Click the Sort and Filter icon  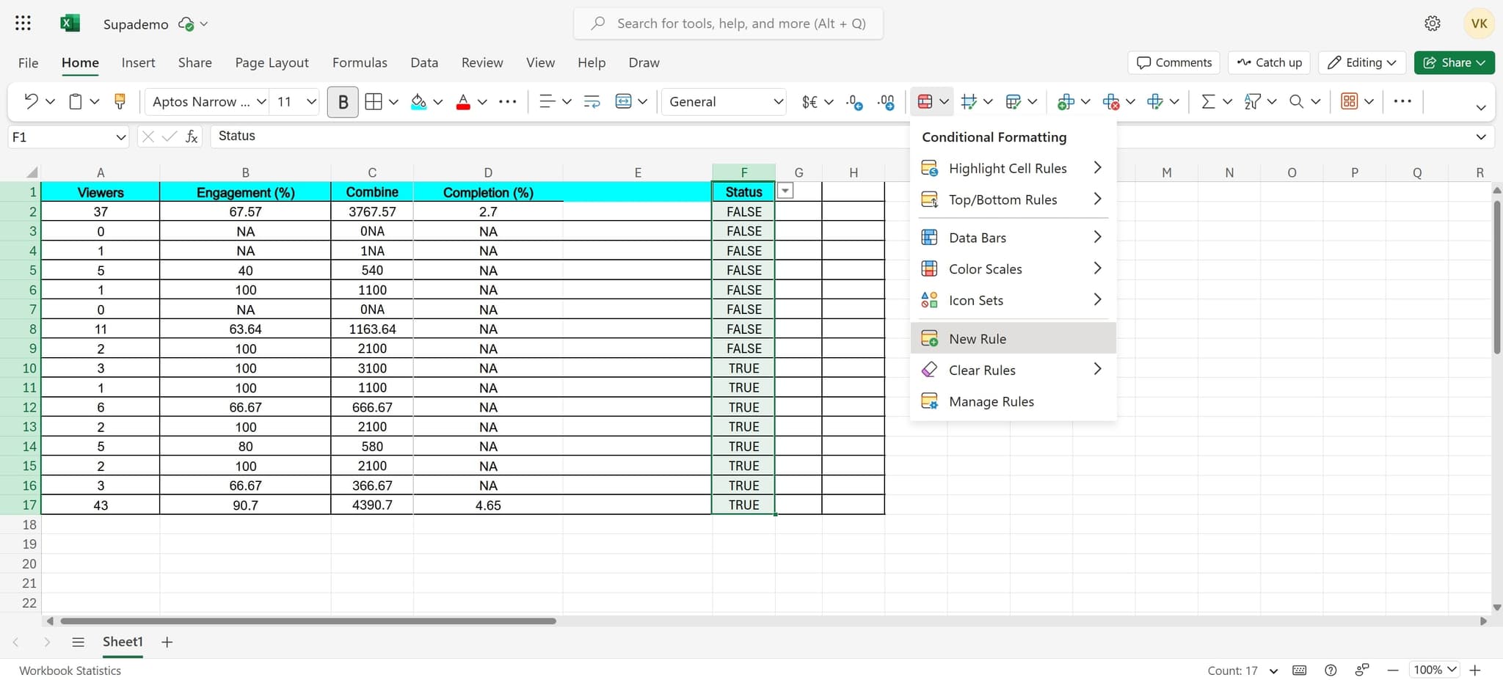[x=1252, y=102]
